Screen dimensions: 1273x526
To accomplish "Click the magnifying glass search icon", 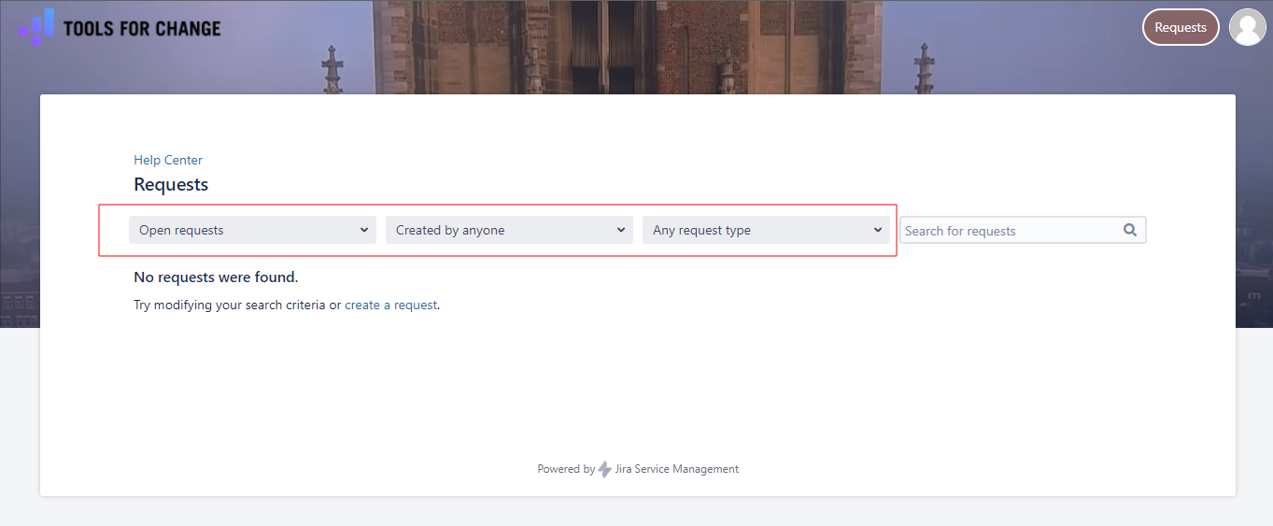I will coord(1130,230).
